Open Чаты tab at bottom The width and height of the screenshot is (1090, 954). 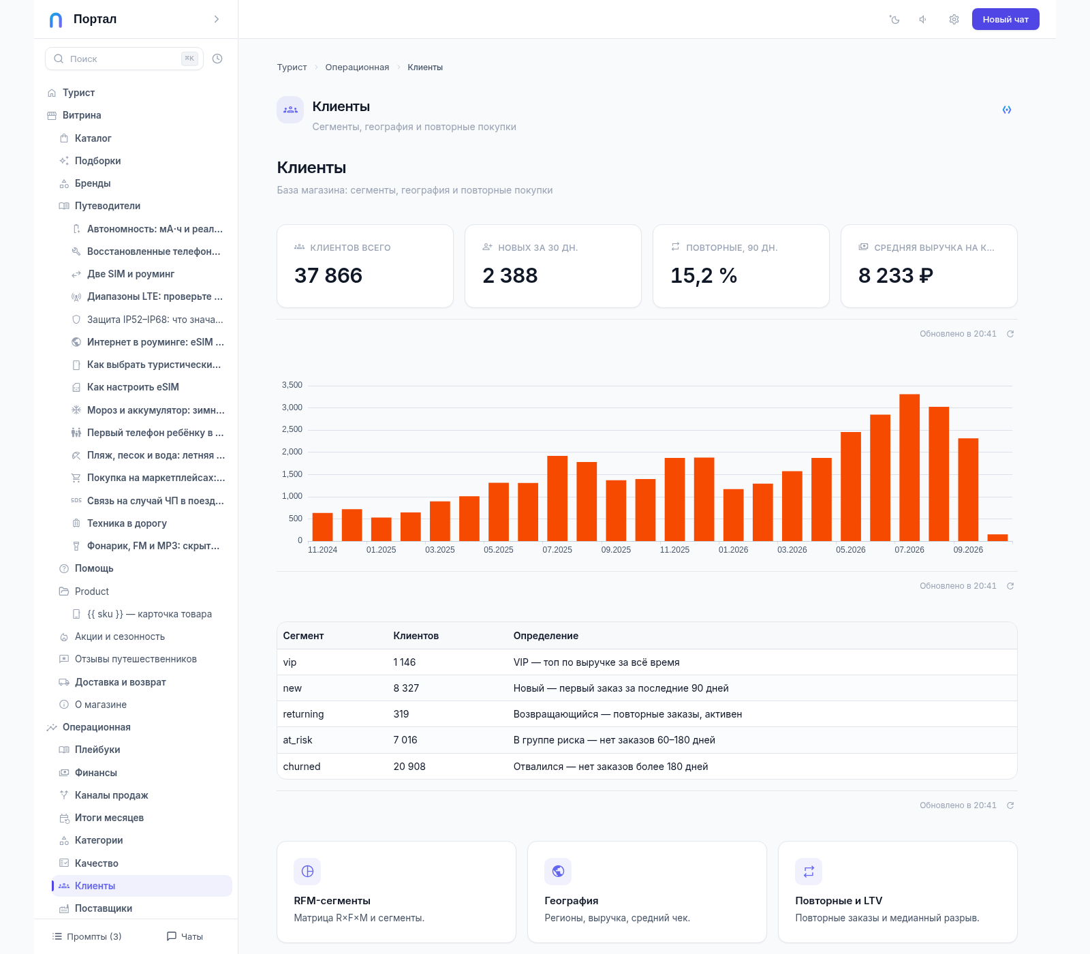(185, 936)
